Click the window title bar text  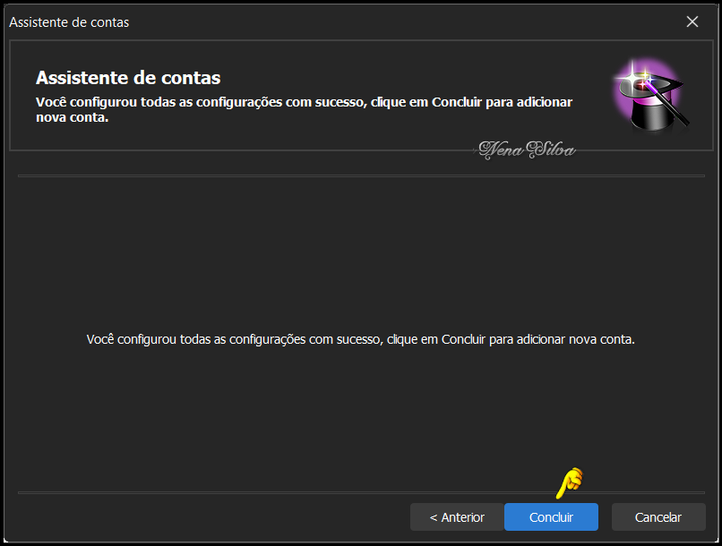69,22
